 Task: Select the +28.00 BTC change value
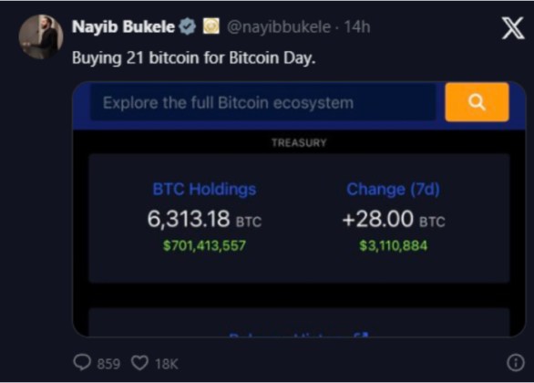(x=394, y=219)
